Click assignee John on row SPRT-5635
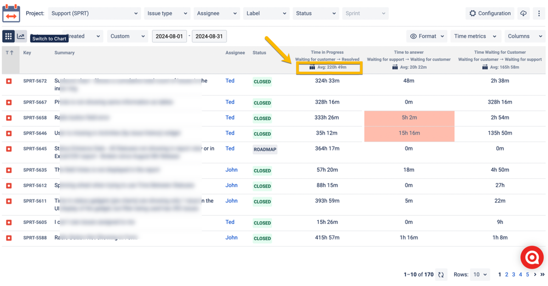548x286 pixels. click(231, 170)
